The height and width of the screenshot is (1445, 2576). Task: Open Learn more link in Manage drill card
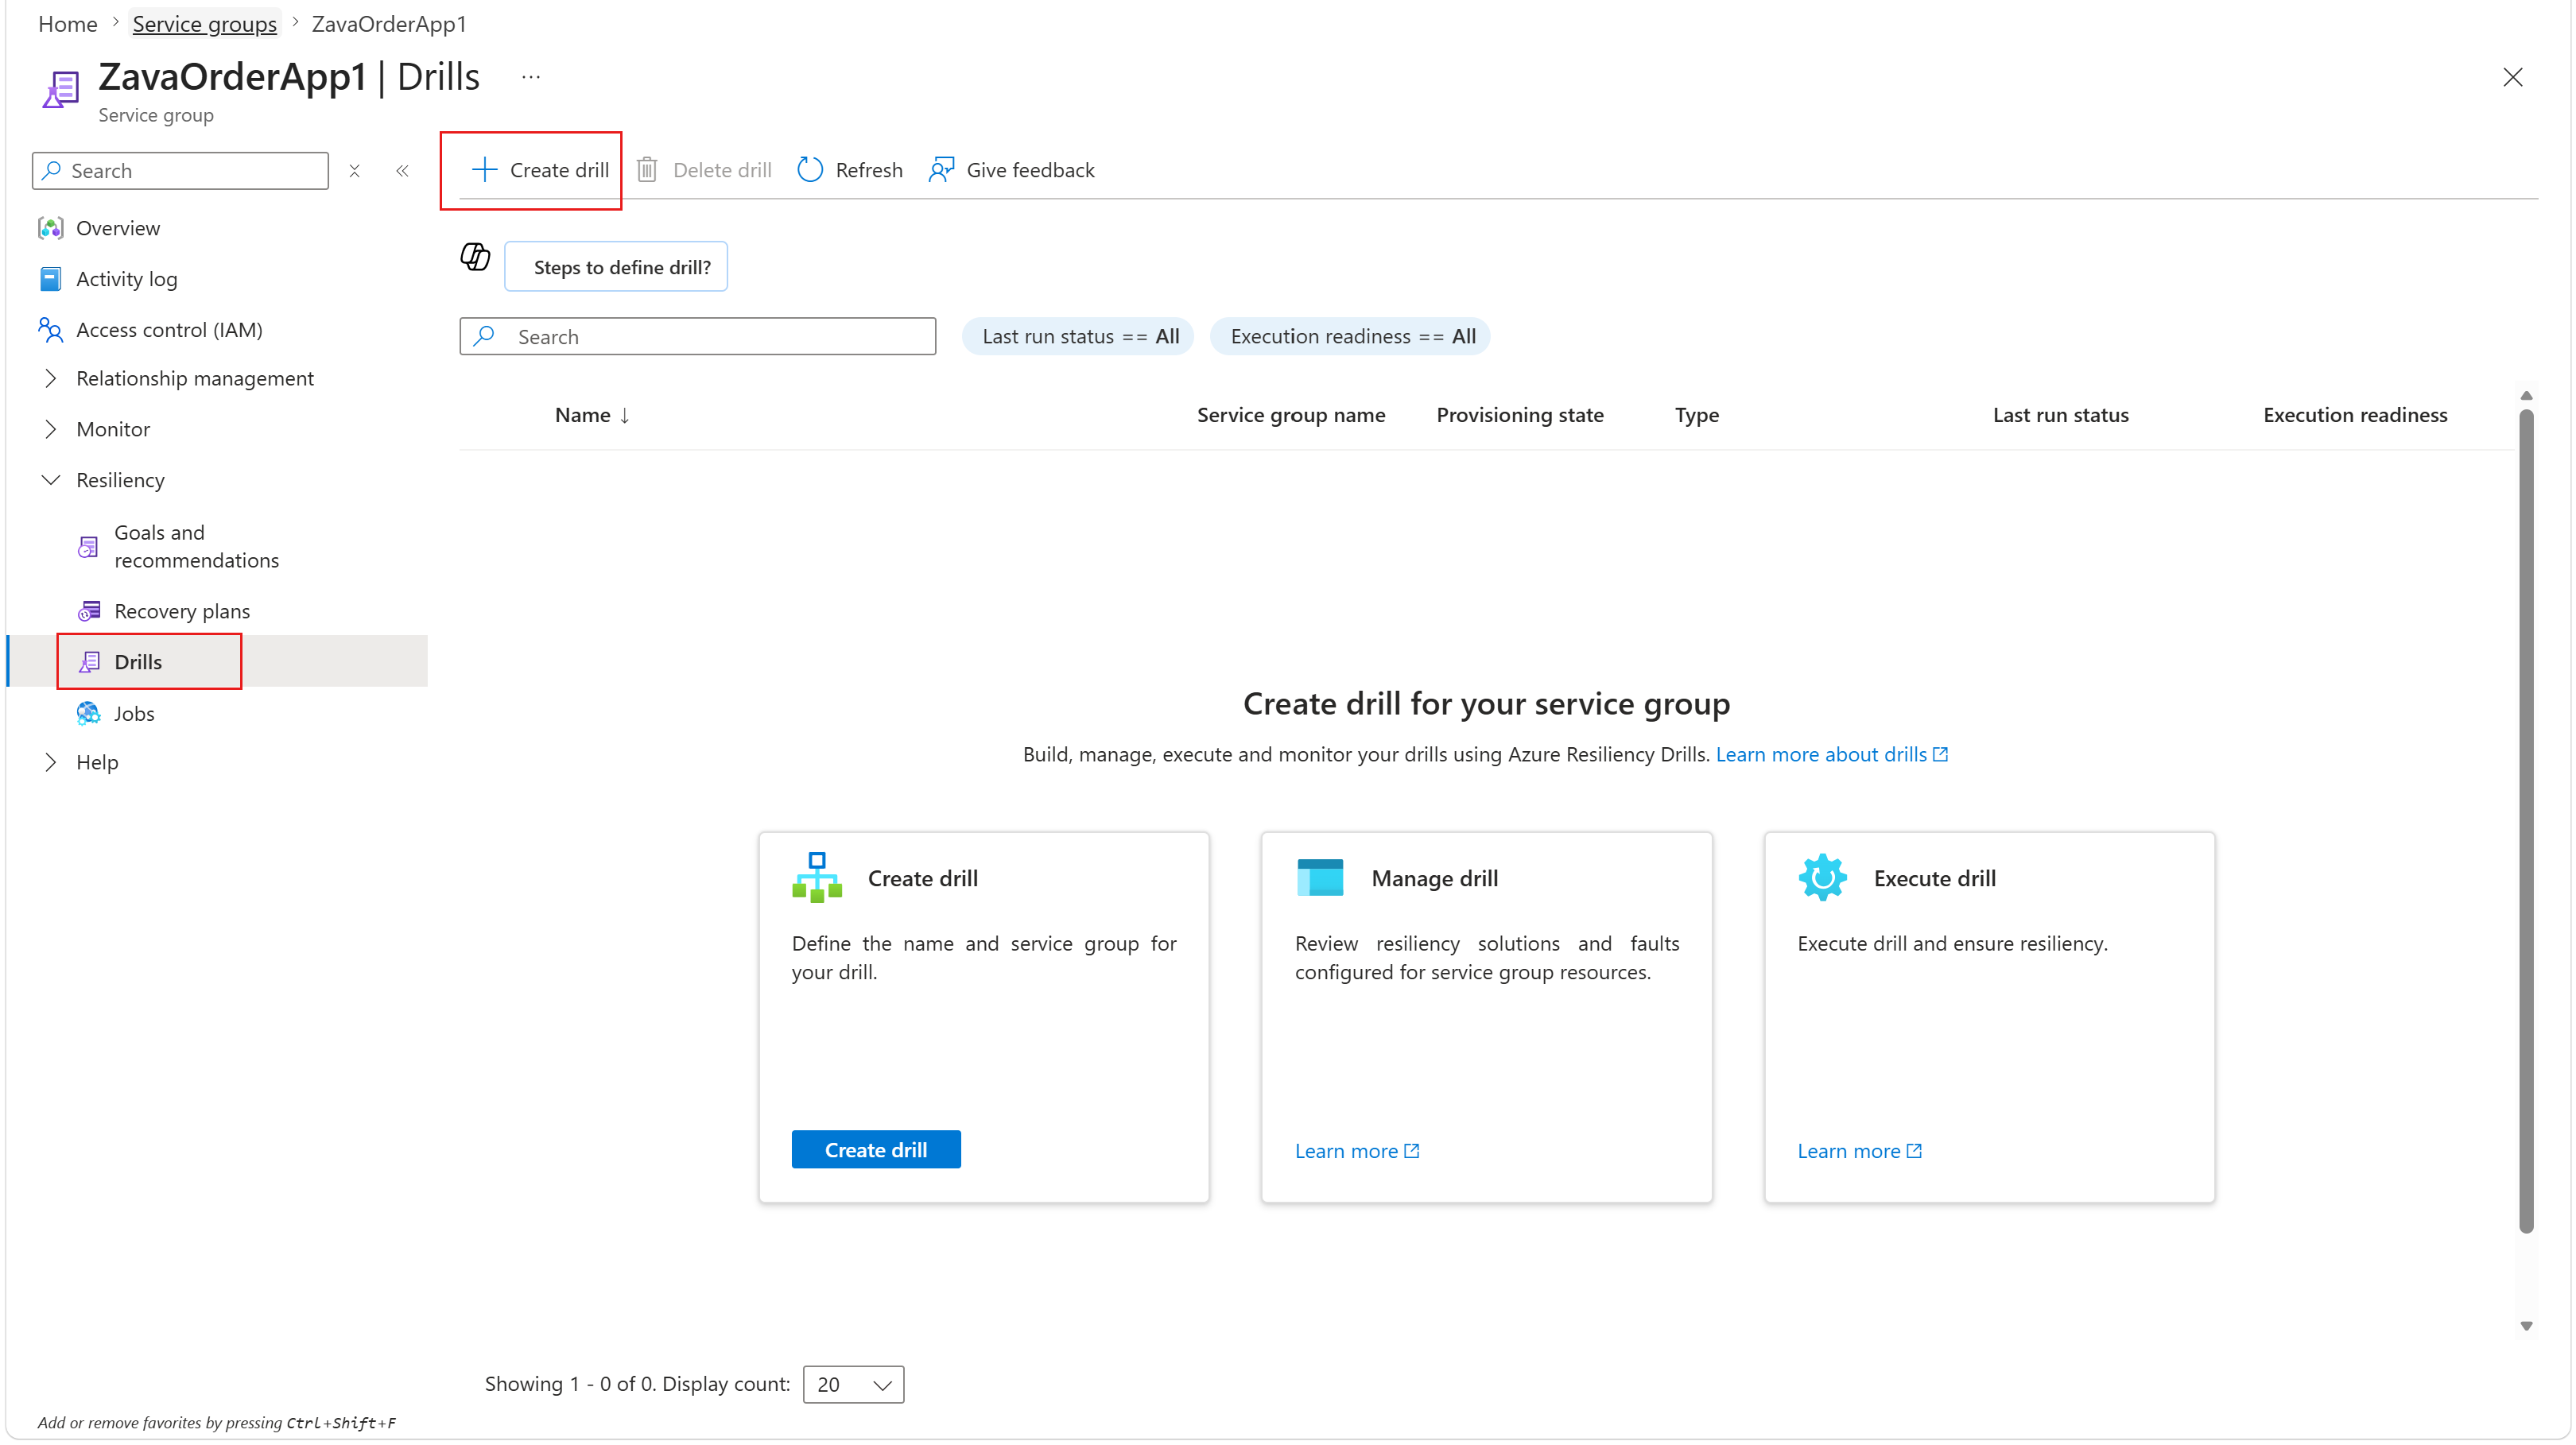click(x=1357, y=1151)
